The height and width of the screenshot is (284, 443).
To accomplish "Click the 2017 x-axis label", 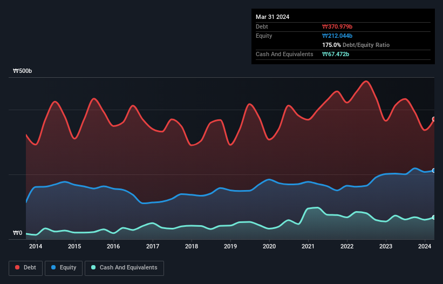I will click(x=153, y=246).
